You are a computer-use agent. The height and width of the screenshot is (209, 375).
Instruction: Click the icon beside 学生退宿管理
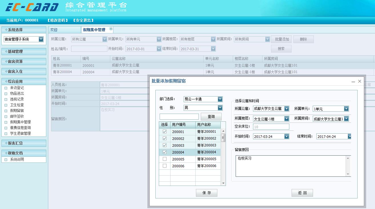(6, 134)
